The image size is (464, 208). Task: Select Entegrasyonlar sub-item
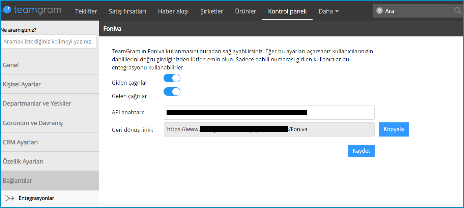[x=36, y=198]
